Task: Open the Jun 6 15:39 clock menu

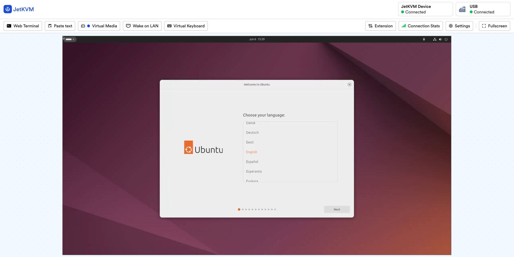Action: click(257, 39)
